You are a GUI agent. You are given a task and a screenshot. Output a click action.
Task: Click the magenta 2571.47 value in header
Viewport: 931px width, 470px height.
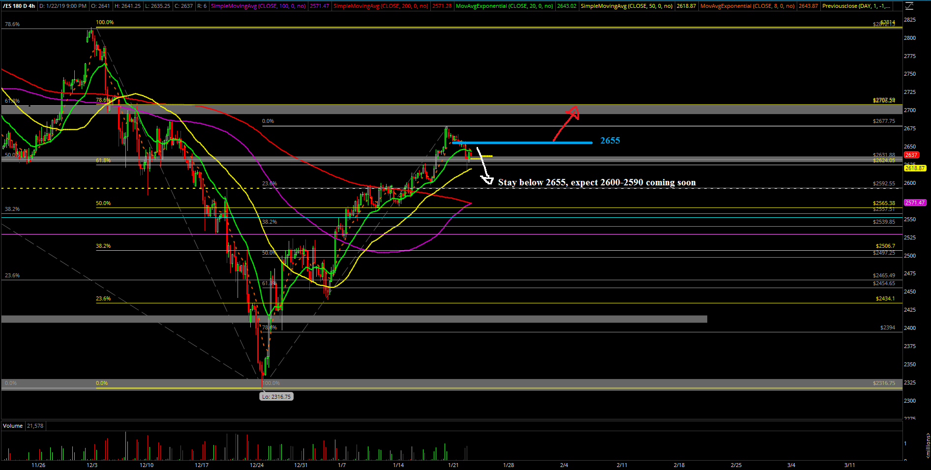pyautogui.click(x=320, y=6)
